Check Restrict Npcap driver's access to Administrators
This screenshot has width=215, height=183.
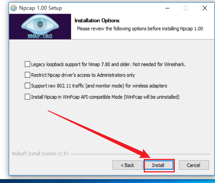27,75
